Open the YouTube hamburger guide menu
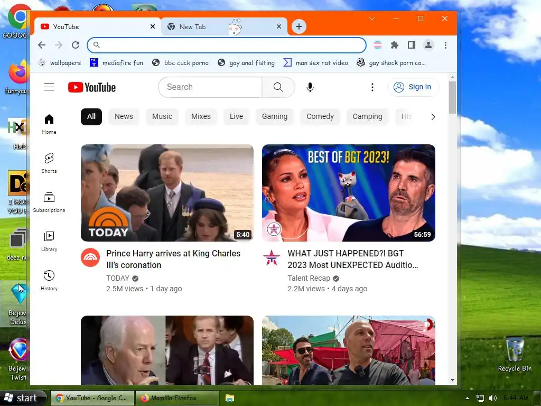Viewport: 541px width, 406px height. [x=49, y=87]
